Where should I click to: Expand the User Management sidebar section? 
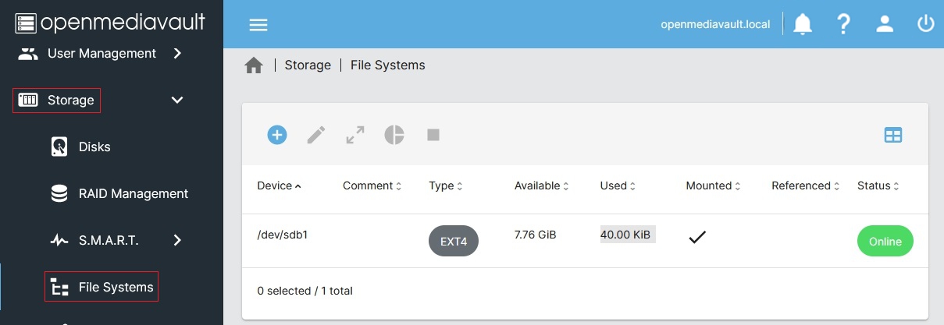click(177, 53)
